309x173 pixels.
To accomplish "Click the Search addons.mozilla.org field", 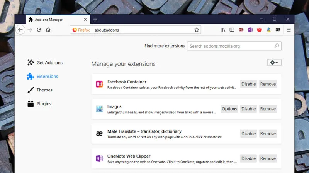I will click(x=231, y=46).
